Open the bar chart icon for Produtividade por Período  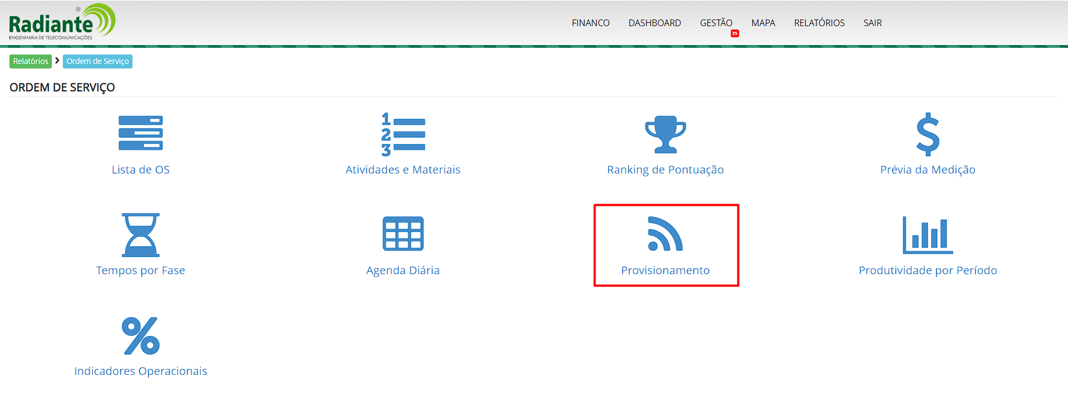pos(928,235)
